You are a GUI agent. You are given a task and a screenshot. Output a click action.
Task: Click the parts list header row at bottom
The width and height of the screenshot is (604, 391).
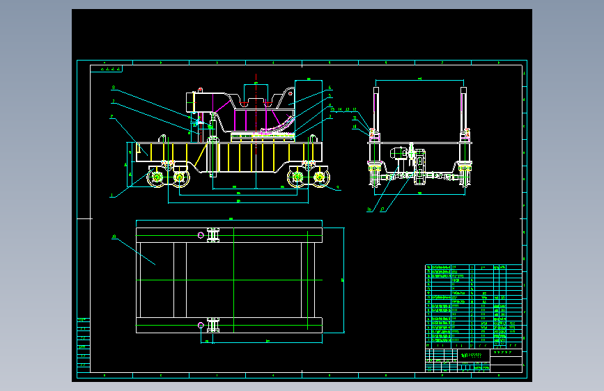pos(474,346)
